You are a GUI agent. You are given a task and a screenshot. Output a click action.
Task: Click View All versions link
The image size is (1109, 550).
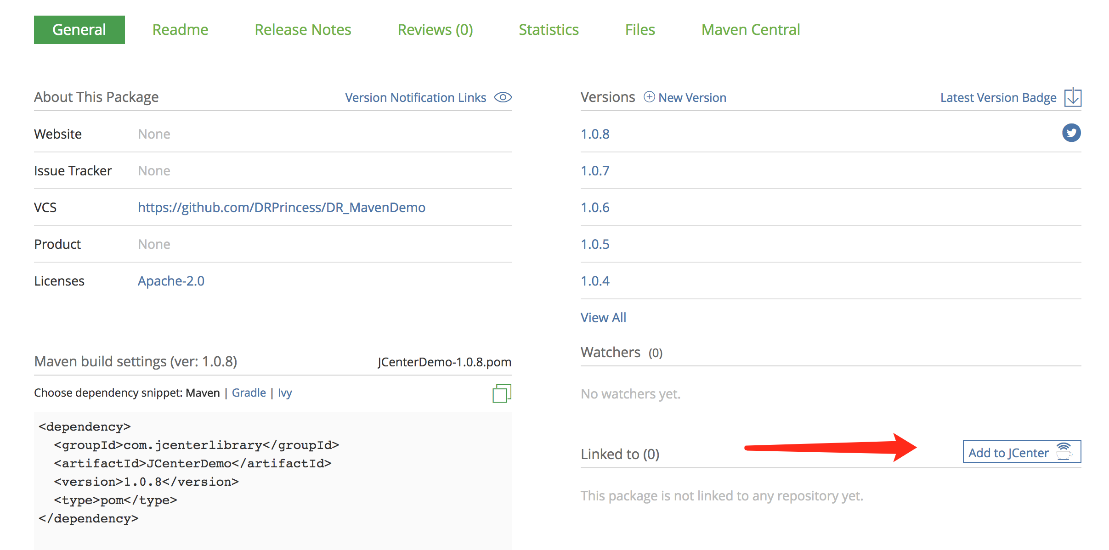(x=603, y=318)
